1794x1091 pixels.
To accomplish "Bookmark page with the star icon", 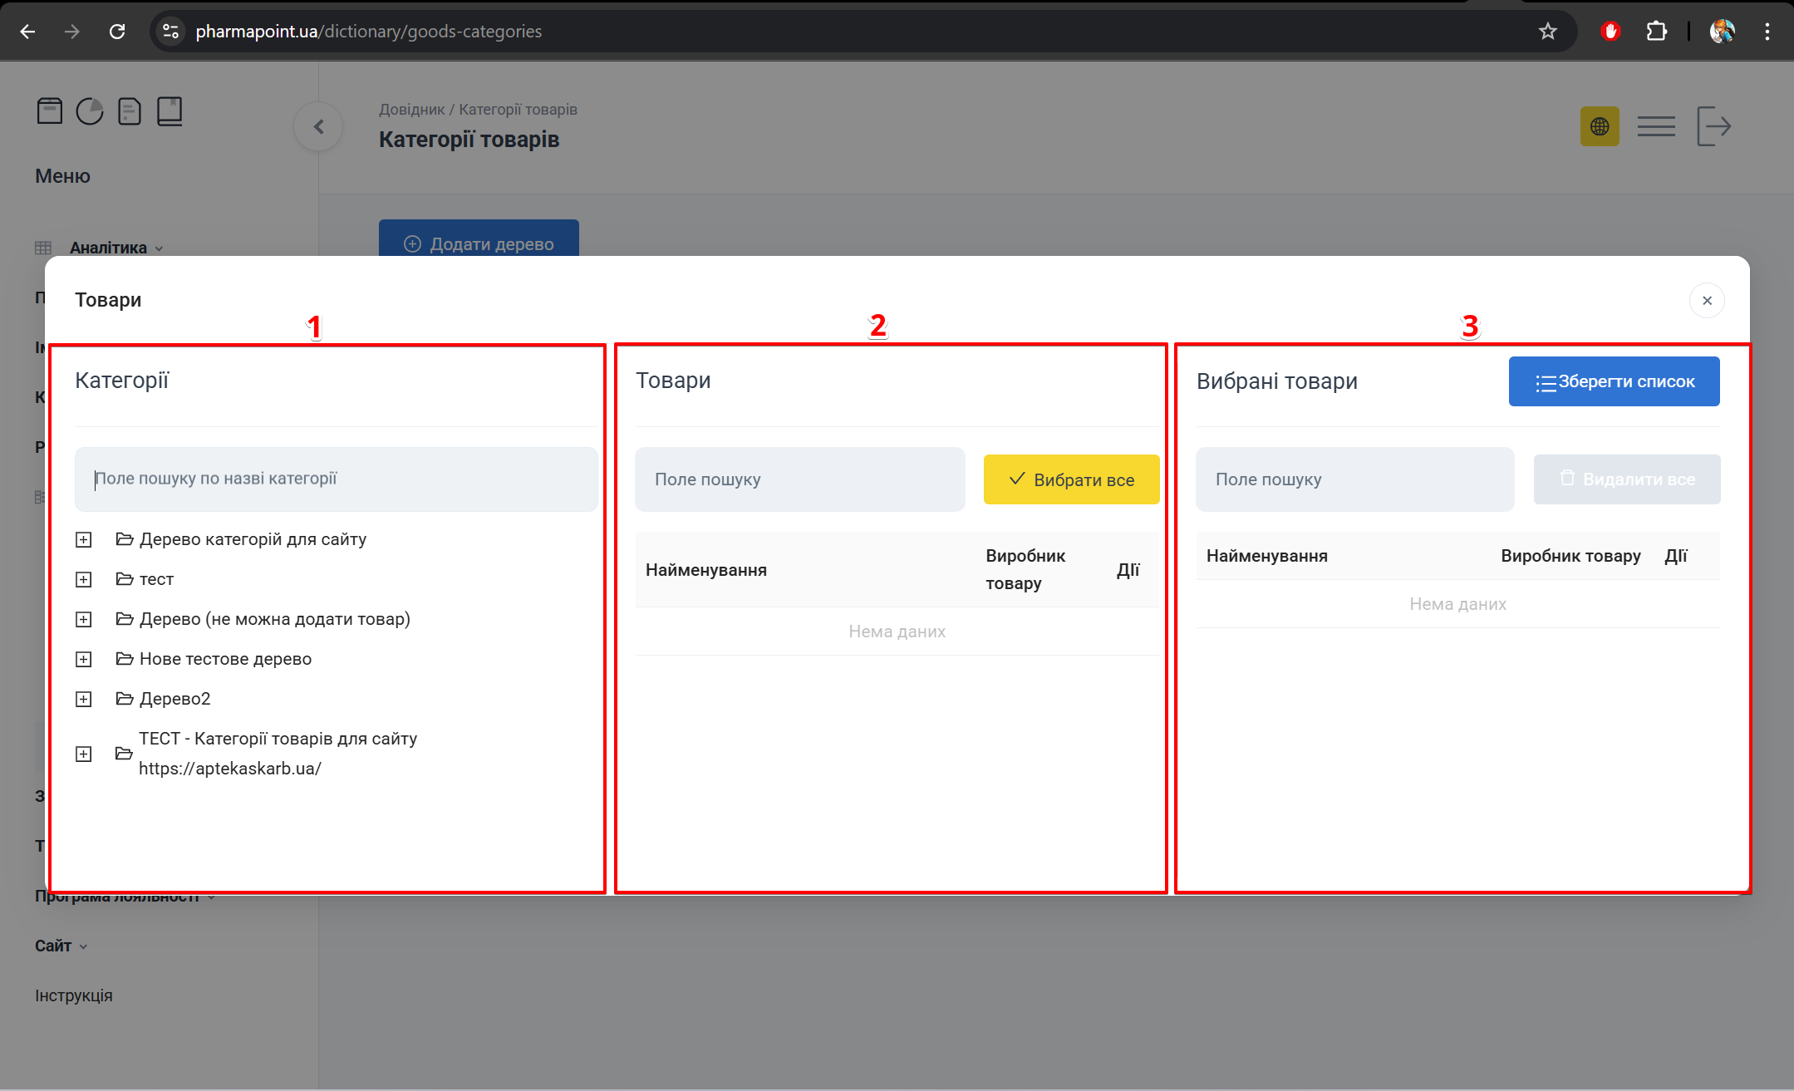I will [x=1547, y=32].
